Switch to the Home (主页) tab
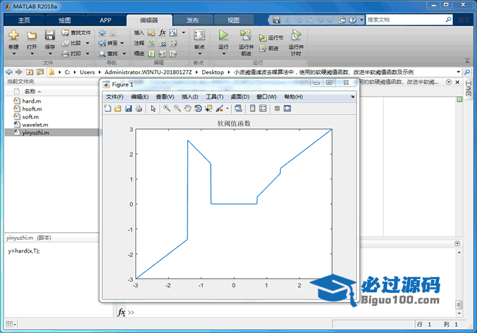 pyautogui.click(x=24, y=21)
